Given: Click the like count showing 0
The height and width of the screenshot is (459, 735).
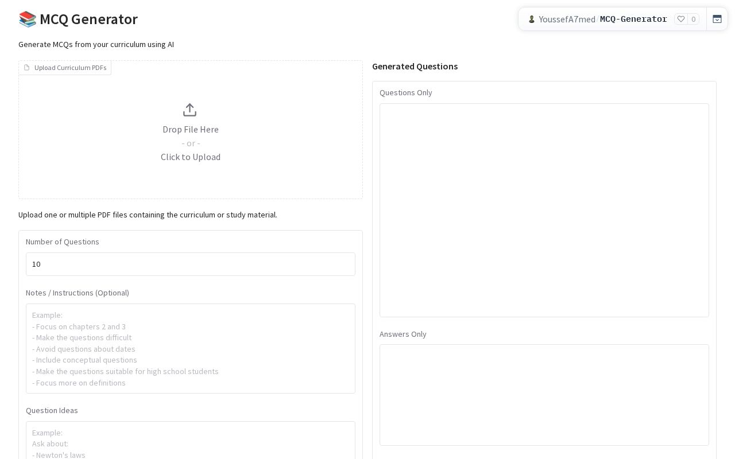Looking at the screenshot, I should 693,19.
